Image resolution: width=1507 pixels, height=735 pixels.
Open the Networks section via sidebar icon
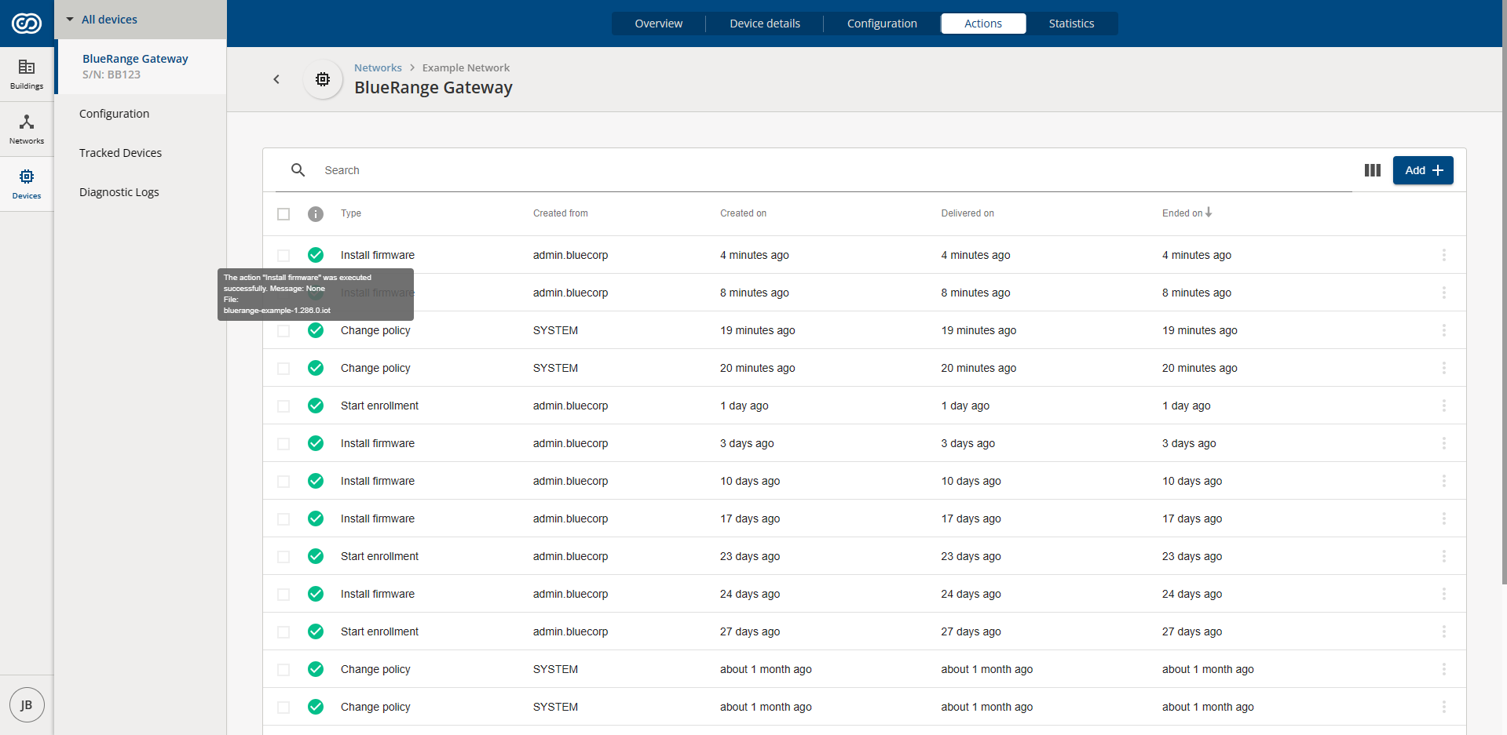(27, 128)
